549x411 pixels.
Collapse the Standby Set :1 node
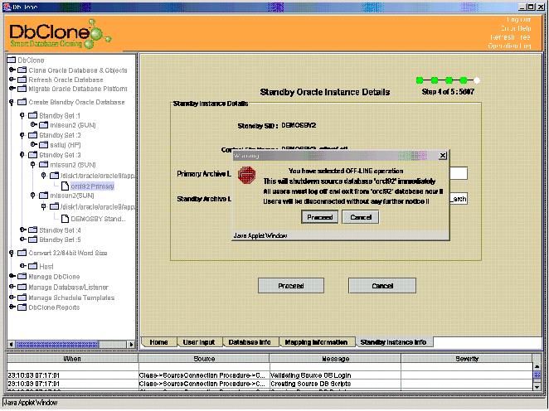(22, 115)
